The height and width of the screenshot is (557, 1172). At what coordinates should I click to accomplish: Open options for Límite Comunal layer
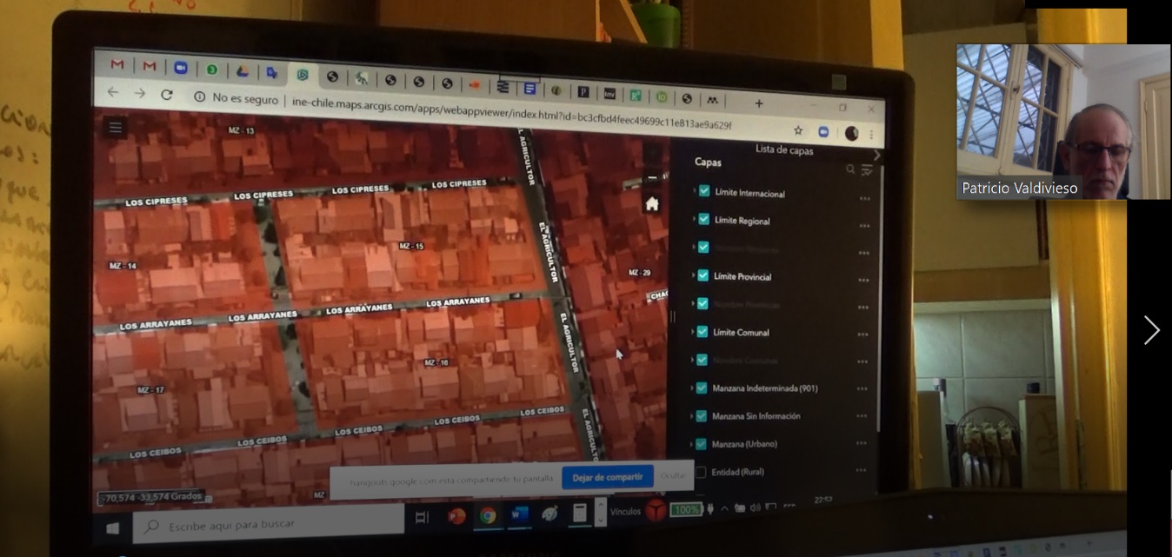tap(862, 335)
